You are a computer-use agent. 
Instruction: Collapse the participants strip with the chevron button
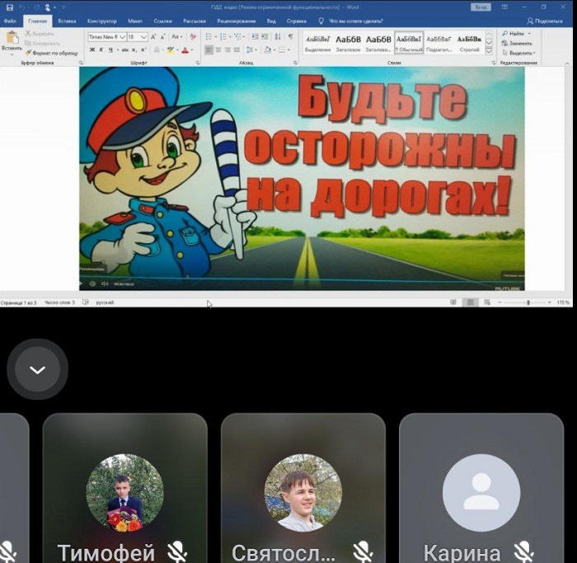coord(38,369)
